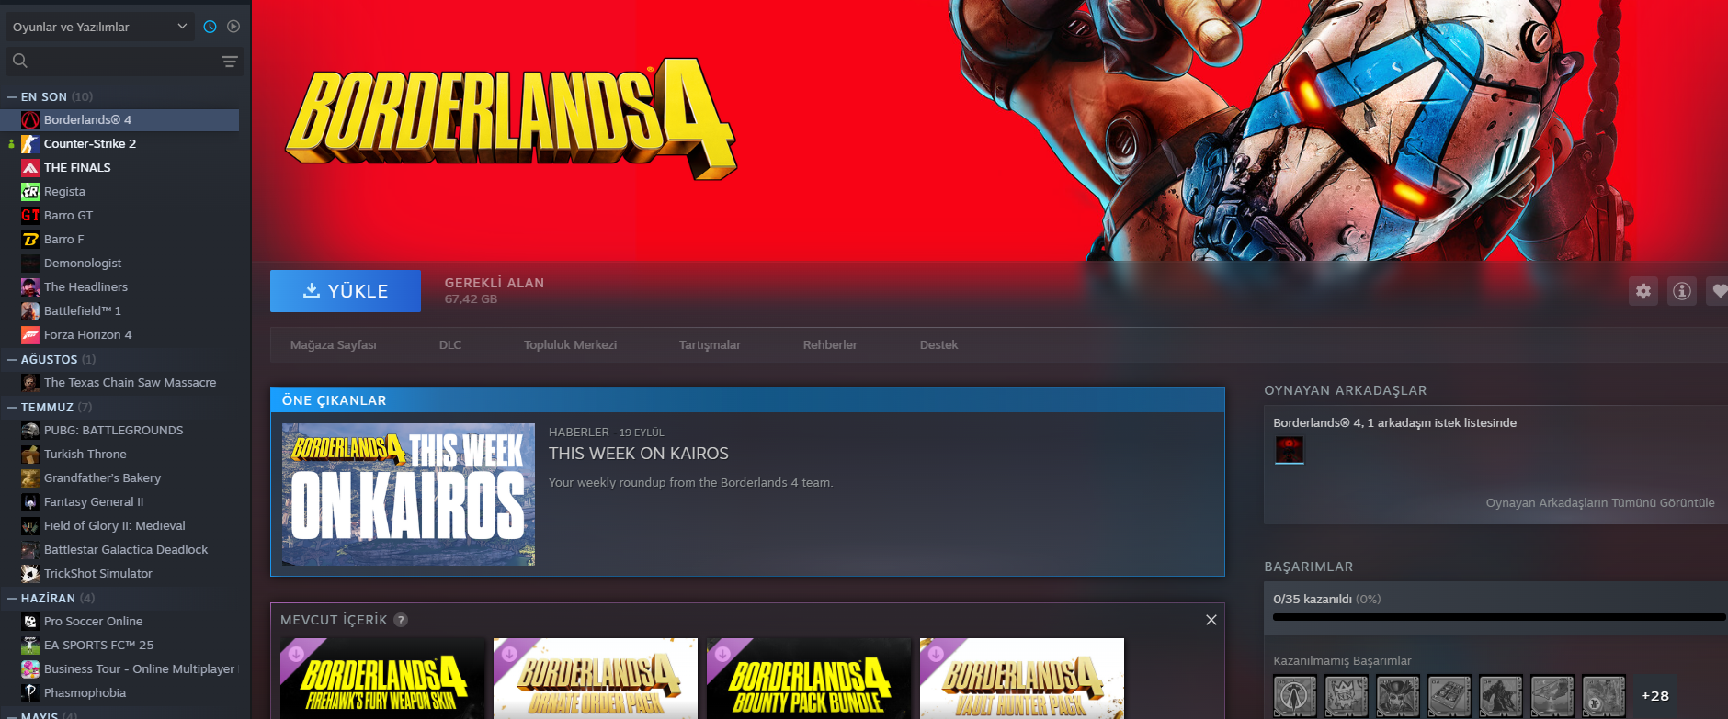
Task: Click THE FINALS game icon
Action: (x=30, y=167)
